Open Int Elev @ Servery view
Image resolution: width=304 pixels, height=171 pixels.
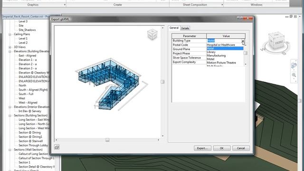[30, 111]
